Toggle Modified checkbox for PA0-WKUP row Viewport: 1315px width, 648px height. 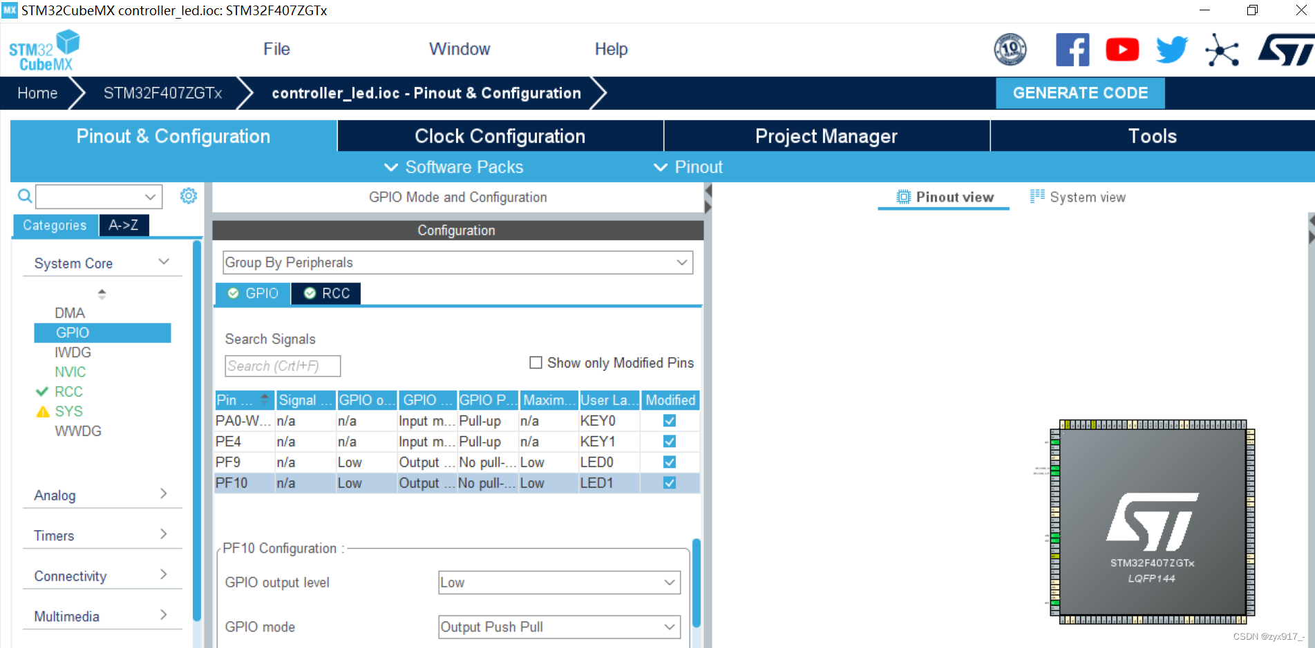coord(670,420)
